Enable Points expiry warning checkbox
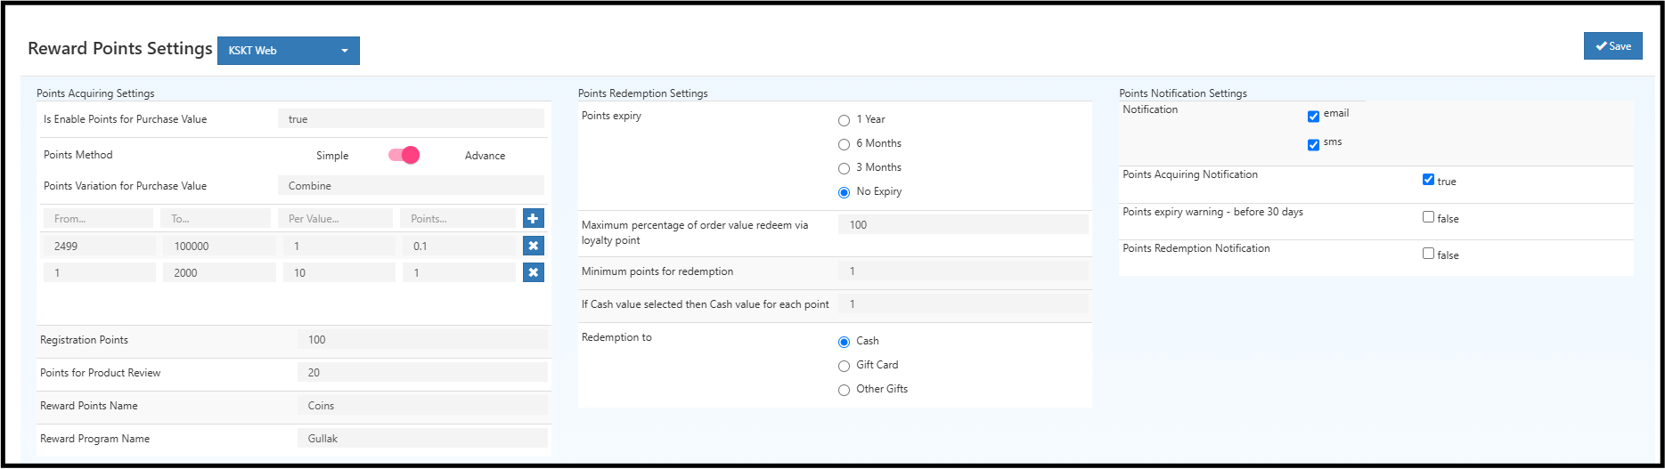The image size is (1665, 469). pyautogui.click(x=1428, y=217)
